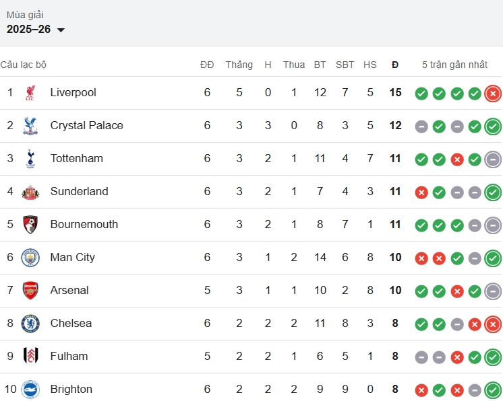Click the Man City club crest
The height and width of the screenshot is (401, 503).
pyautogui.click(x=30, y=258)
